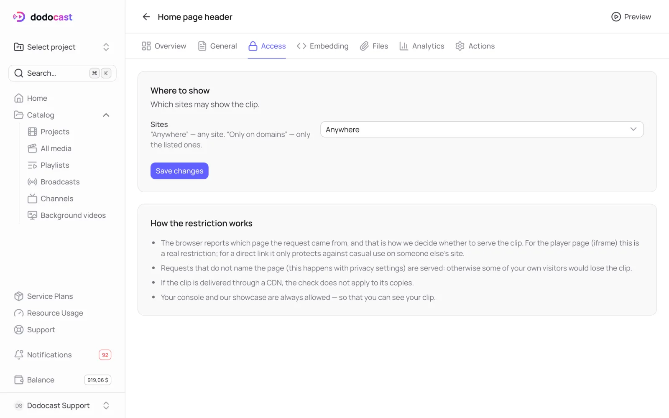Screen dimensions: 669x418
Task: Open the Embedding tab
Action: (x=322, y=46)
